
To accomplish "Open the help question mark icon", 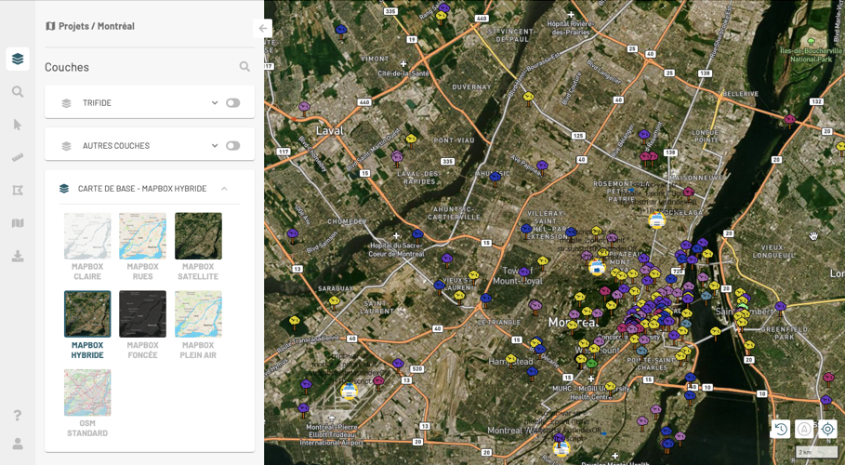I will 18,416.
